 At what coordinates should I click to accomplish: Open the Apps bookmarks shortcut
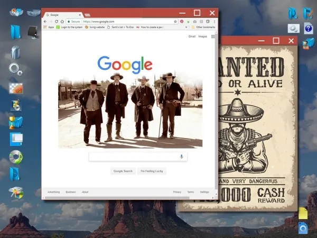[49, 27]
